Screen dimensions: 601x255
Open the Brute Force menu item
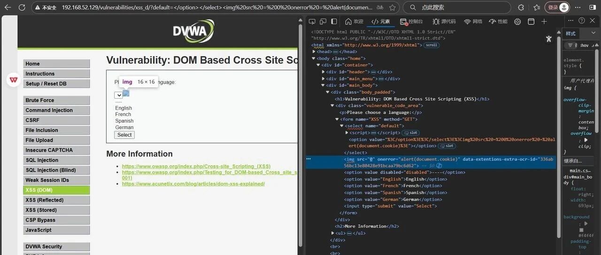pyautogui.click(x=56, y=100)
